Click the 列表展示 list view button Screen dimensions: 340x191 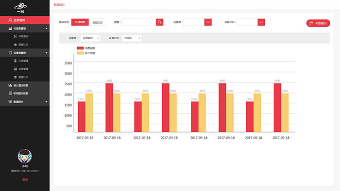[318, 23]
